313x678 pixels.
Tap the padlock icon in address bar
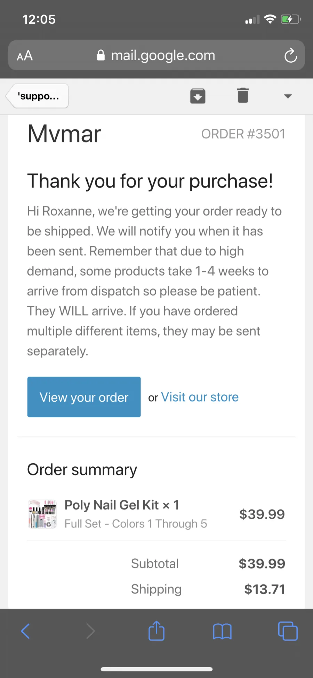click(101, 55)
